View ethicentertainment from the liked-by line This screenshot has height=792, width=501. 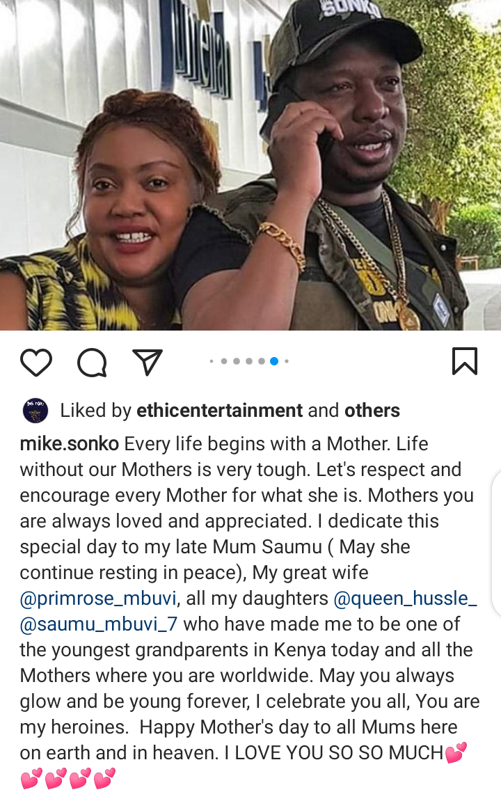[220, 411]
